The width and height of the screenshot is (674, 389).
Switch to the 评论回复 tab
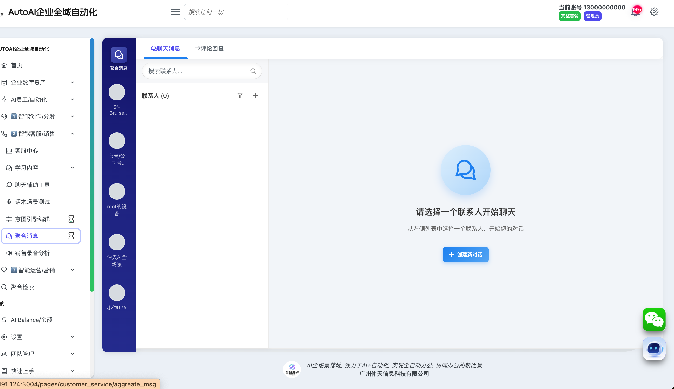[209, 48]
